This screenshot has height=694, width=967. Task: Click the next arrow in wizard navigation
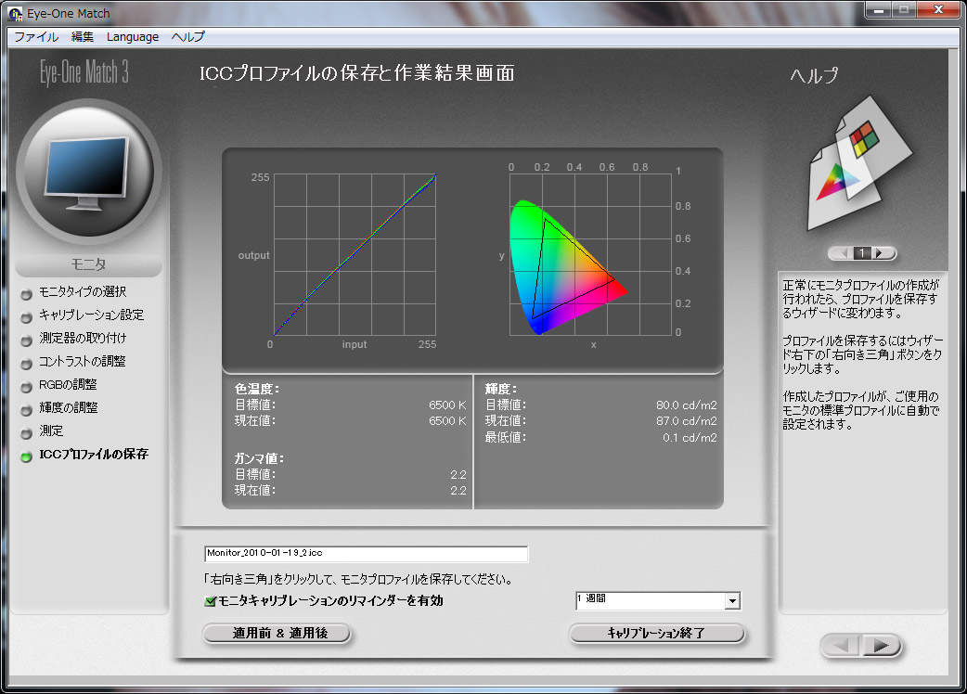(x=883, y=645)
